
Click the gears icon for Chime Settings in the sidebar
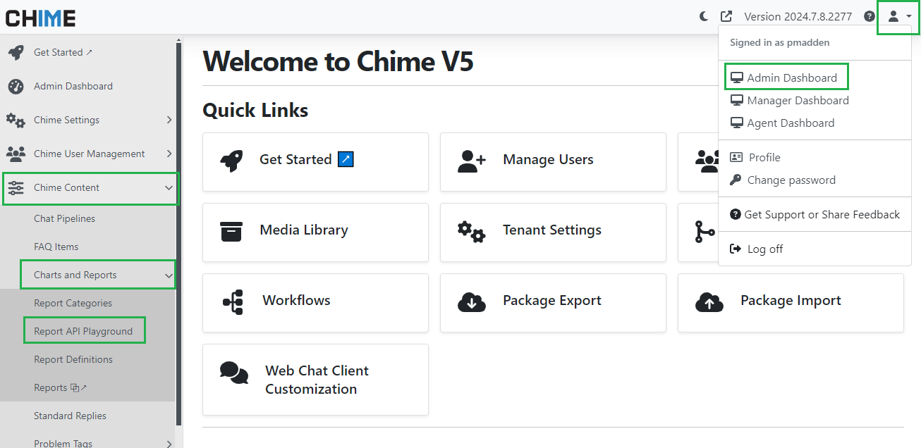coord(16,120)
